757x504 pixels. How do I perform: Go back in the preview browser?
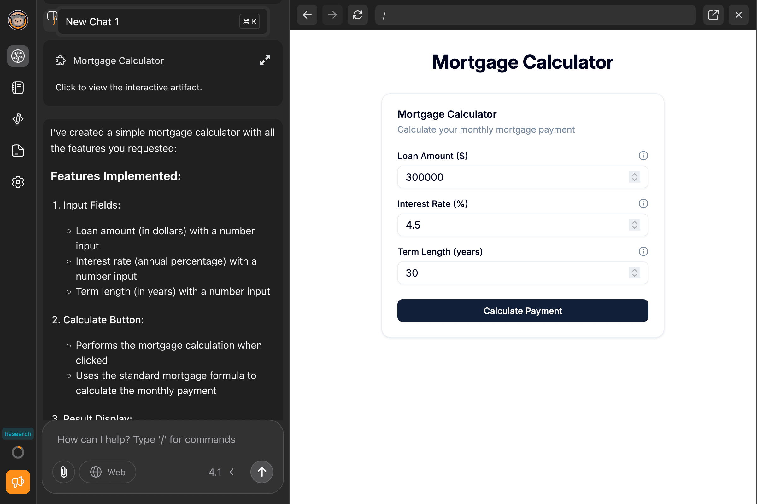pyautogui.click(x=307, y=15)
